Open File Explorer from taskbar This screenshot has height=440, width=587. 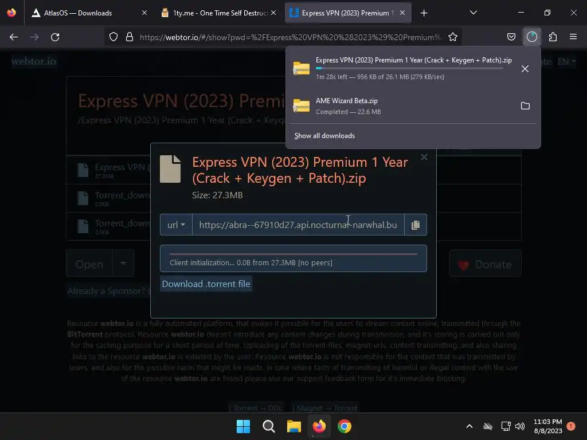coord(294,426)
